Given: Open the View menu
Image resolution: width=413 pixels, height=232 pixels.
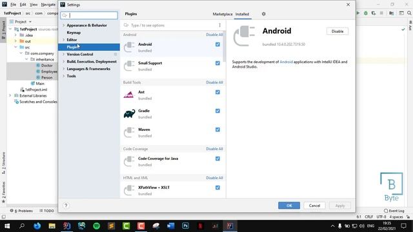Looking at the screenshot, I should pyautogui.click(x=34, y=5).
